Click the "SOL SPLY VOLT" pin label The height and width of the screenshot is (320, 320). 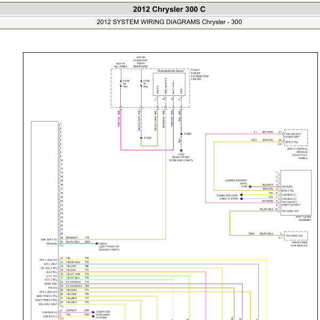tap(48, 304)
